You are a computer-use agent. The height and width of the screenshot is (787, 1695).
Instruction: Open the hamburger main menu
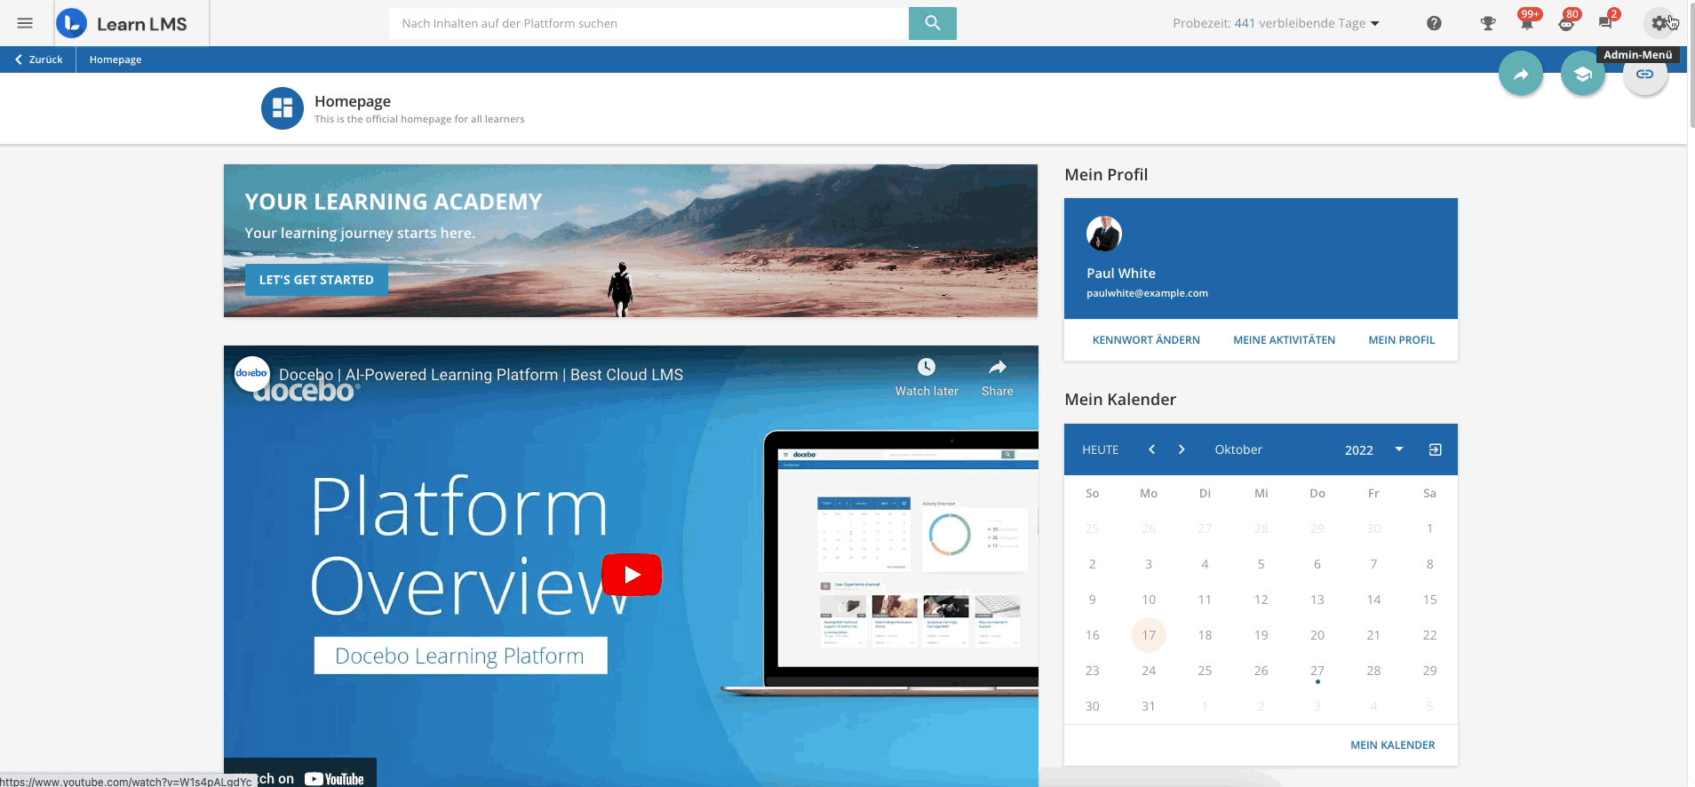pos(25,23)
